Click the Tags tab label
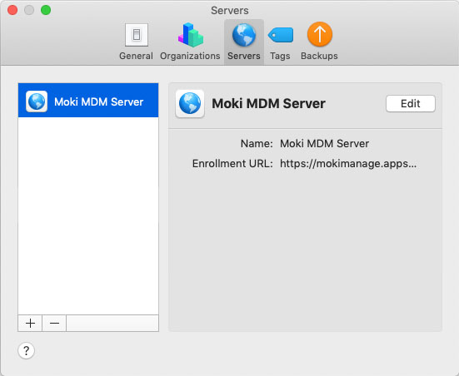This screenshot has height=376, width=459. pyautogui.click(x=280, y=56)
